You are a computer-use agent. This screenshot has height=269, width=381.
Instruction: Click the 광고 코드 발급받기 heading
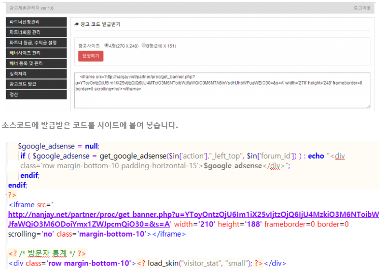(100, 24)
